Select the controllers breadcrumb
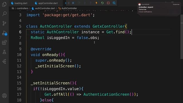183x103 pixels. 23,8
